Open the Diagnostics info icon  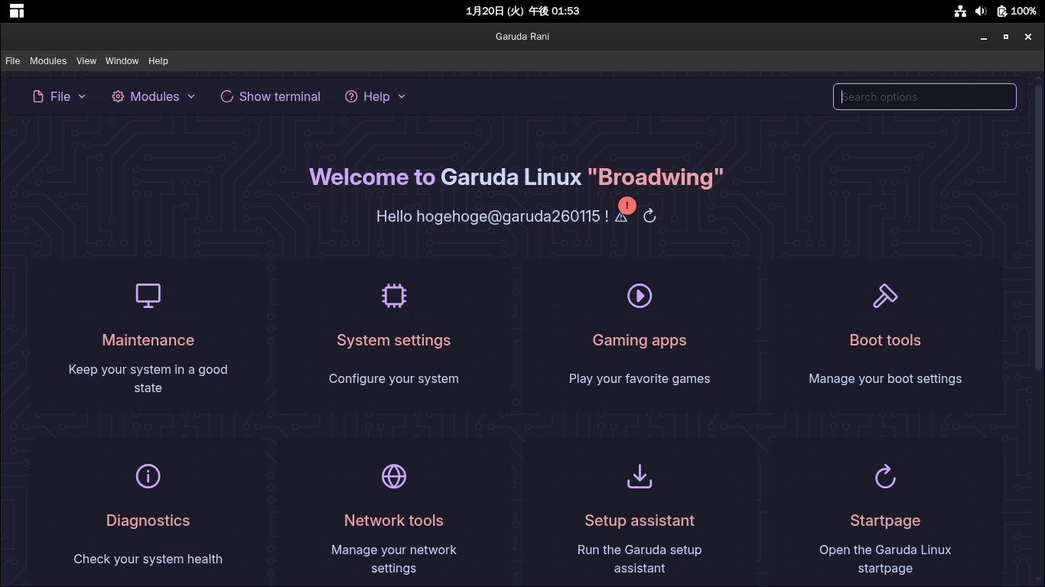[x=148, y=476]
